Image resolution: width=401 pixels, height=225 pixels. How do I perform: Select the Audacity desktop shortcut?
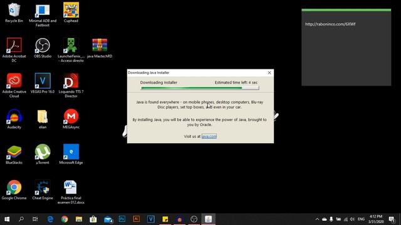[14, 119]
